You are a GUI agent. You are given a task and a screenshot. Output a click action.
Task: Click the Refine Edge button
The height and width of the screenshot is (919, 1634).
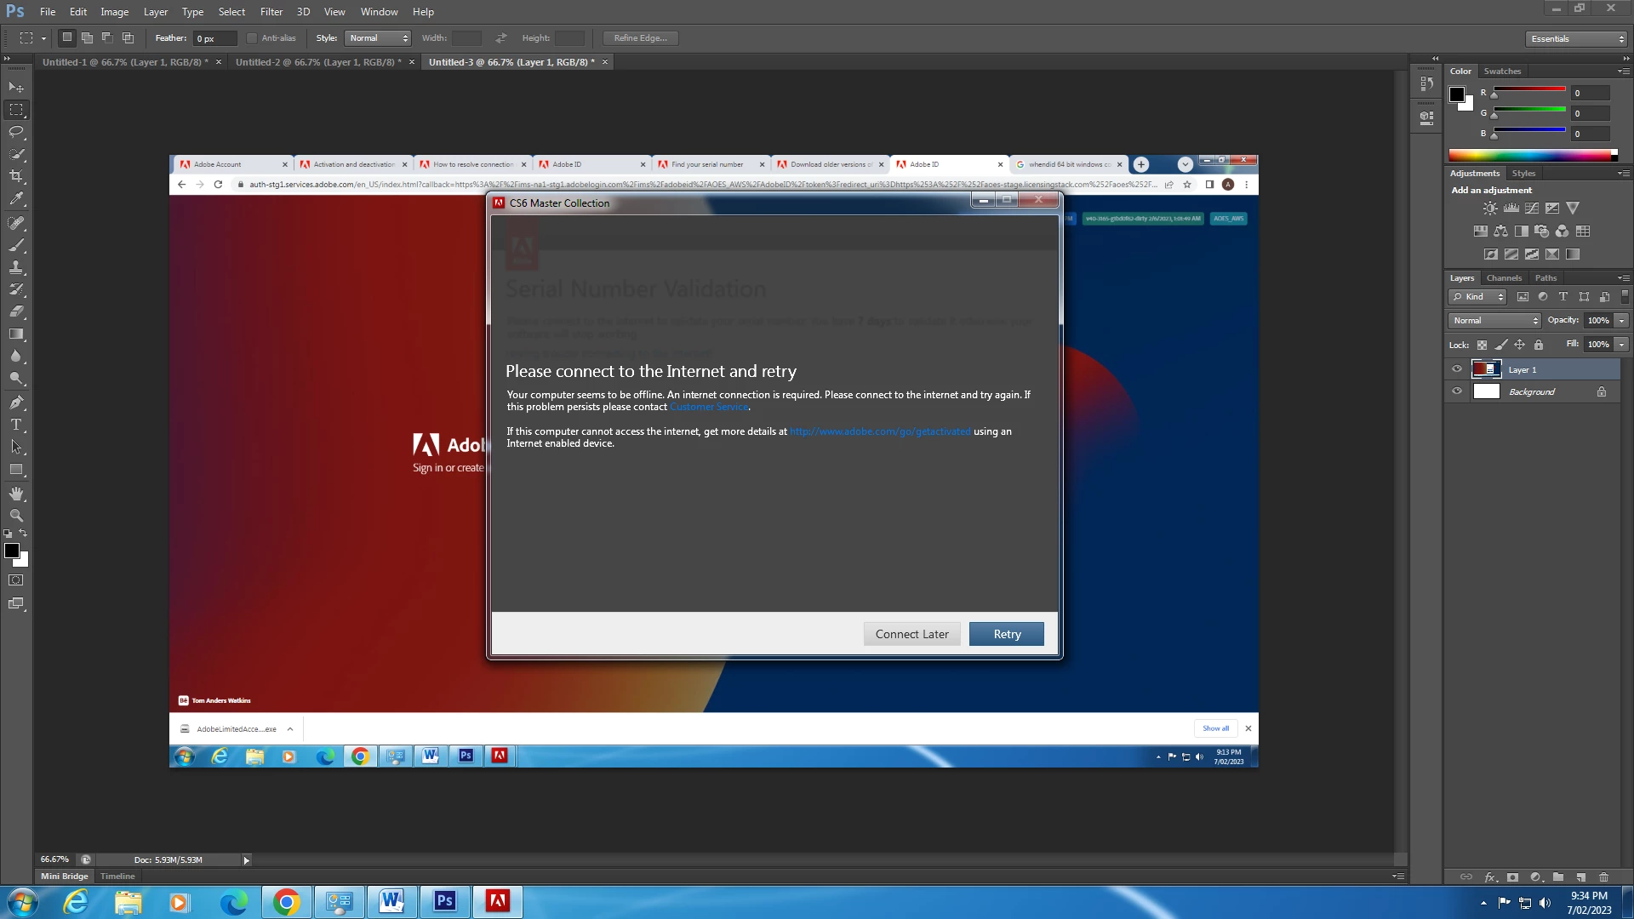point(640,38)
